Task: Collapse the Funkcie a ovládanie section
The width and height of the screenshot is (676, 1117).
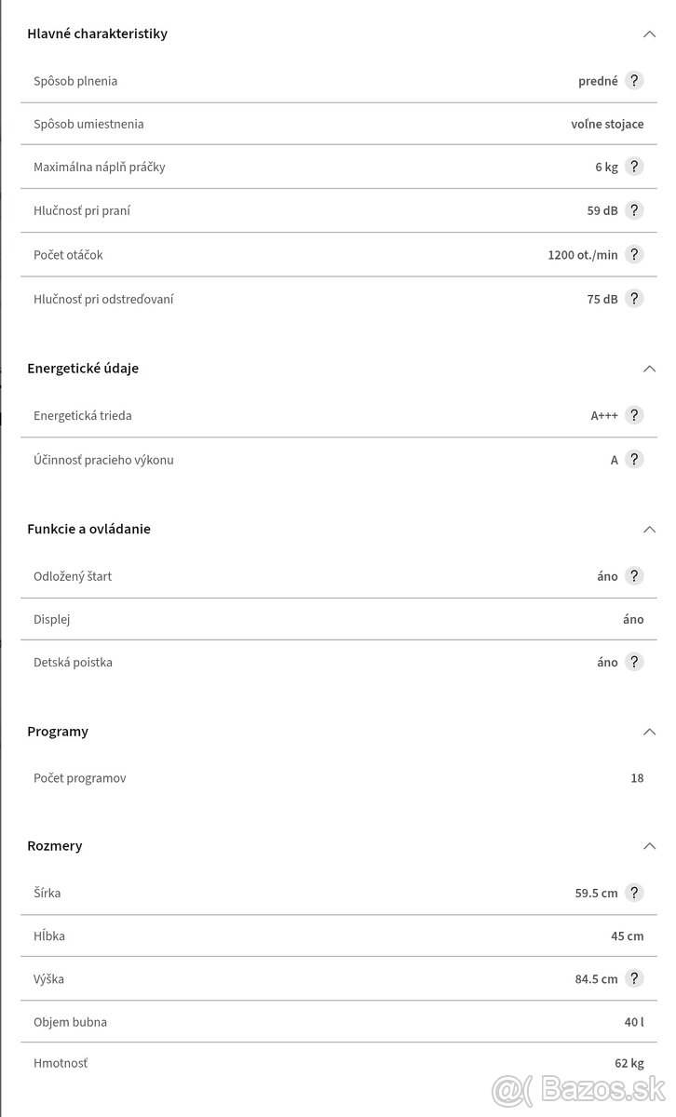Action: tap(650, 529)
